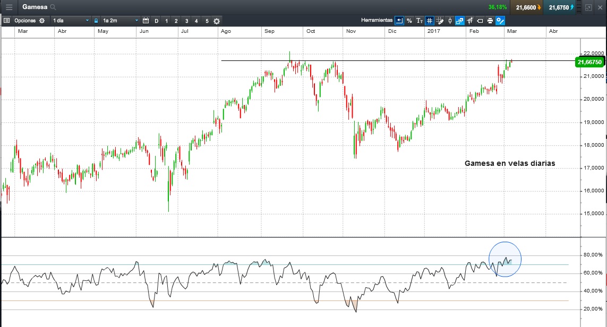Viewport: 607px width, 327px height.
Task: Select preset button 4
Action: click(196, 21)
